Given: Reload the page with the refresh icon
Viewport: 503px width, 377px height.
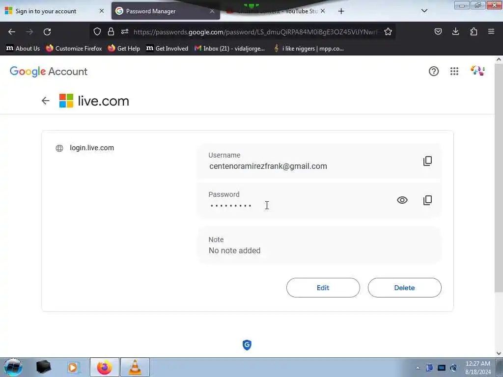Looking at the screenshot, I should [x=47, y=32].
